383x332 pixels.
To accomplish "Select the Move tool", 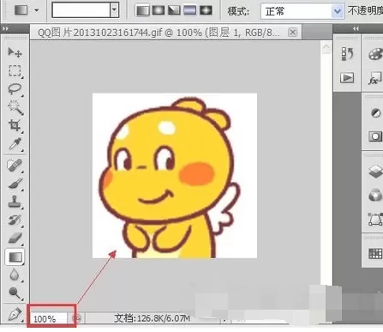I will (x=15, y=52).
